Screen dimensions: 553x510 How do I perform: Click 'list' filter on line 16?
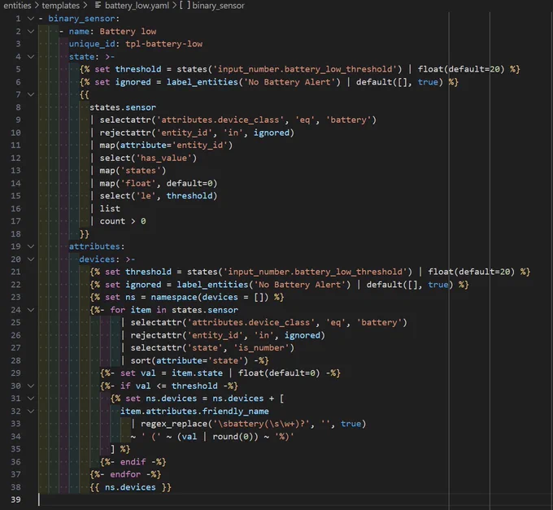click(110, 209)
